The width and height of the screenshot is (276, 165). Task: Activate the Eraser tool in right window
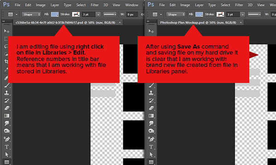click(151, 108)
